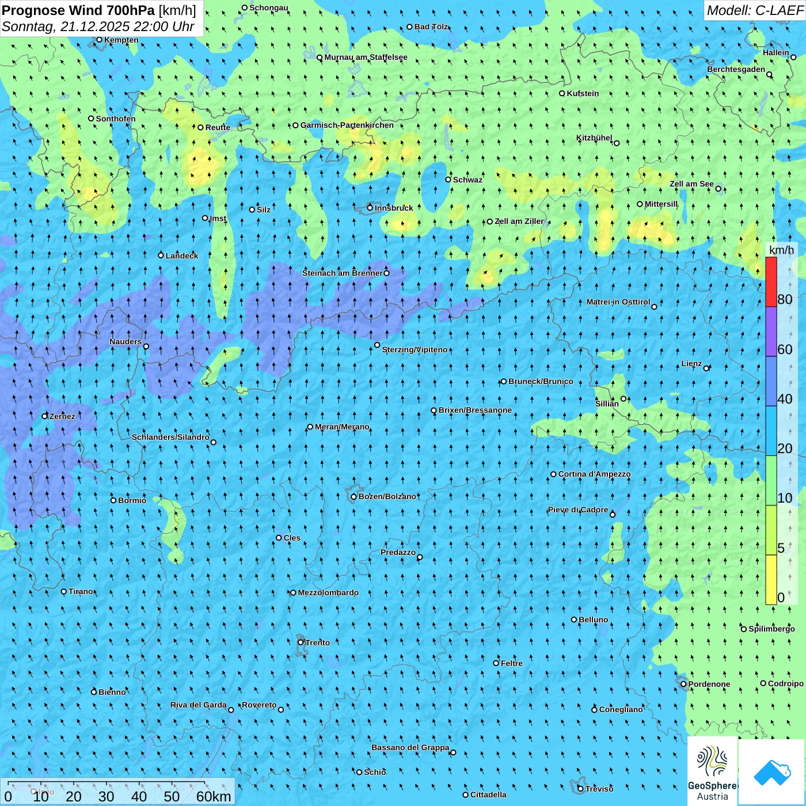
Task: Click the 'Pieve di Cadore' label
Action: [x=578, y=510]
